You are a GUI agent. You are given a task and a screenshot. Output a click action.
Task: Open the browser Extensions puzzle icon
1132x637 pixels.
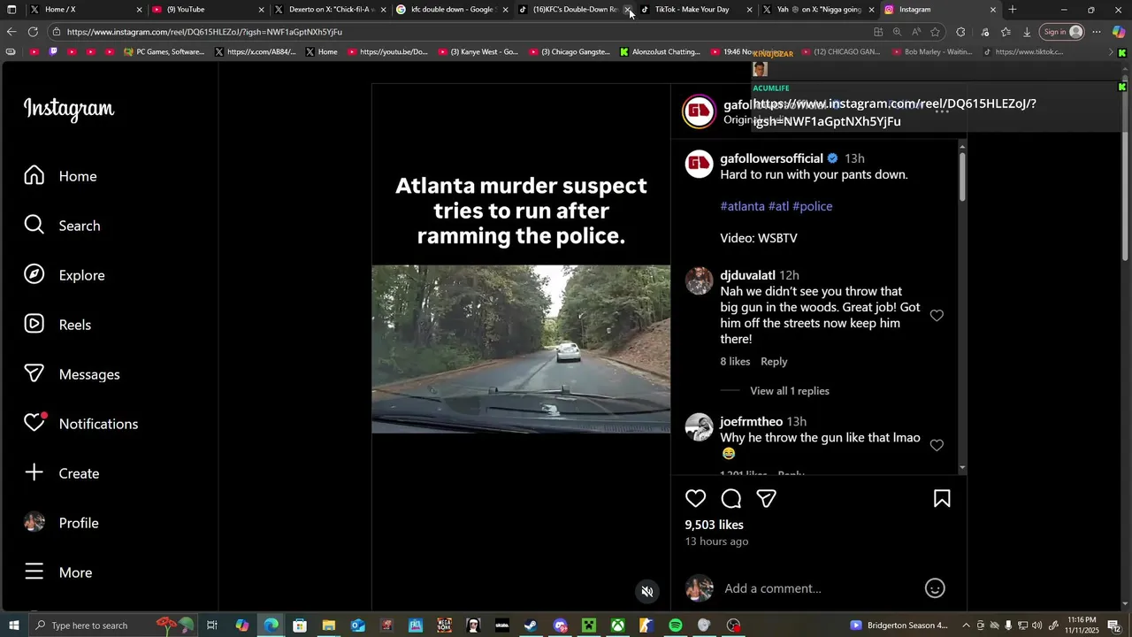[x=960, y=32]
